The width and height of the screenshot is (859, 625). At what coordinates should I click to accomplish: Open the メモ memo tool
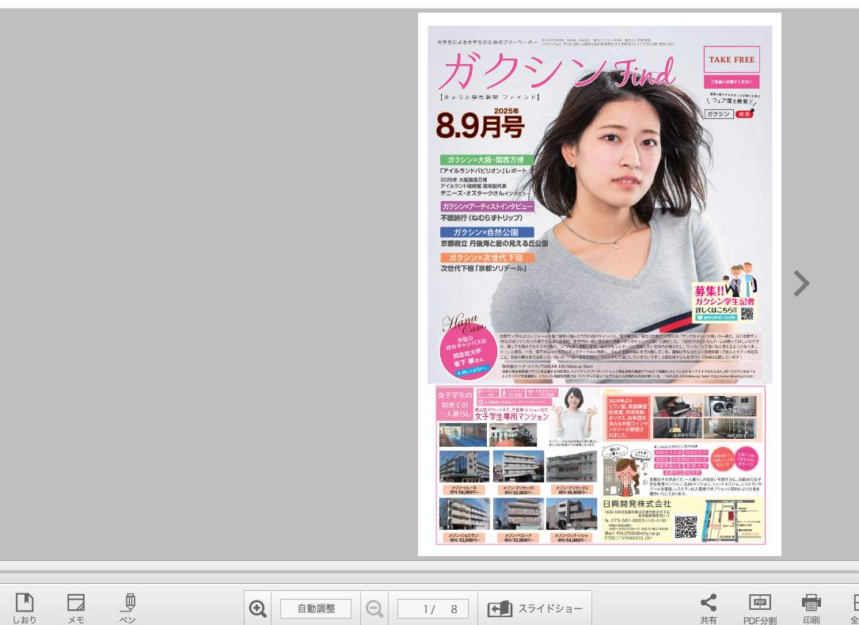point(76,608)
